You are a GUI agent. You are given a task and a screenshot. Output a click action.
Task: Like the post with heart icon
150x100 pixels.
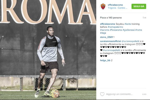pos(102,94)
